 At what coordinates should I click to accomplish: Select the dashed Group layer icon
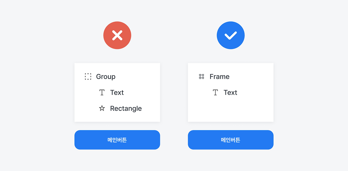point(88,77)
